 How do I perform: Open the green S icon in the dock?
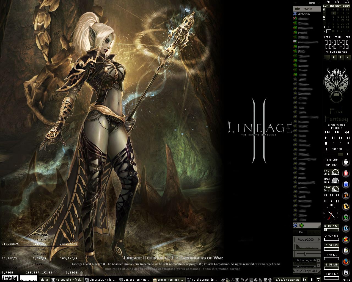pyautogui.click(x=346, y=217)
